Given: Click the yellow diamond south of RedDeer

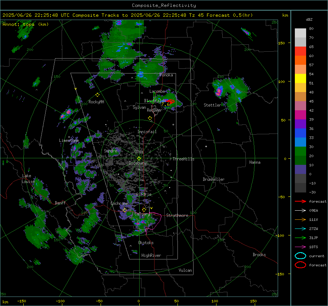Looking at the screenshot, I should 150,118.
